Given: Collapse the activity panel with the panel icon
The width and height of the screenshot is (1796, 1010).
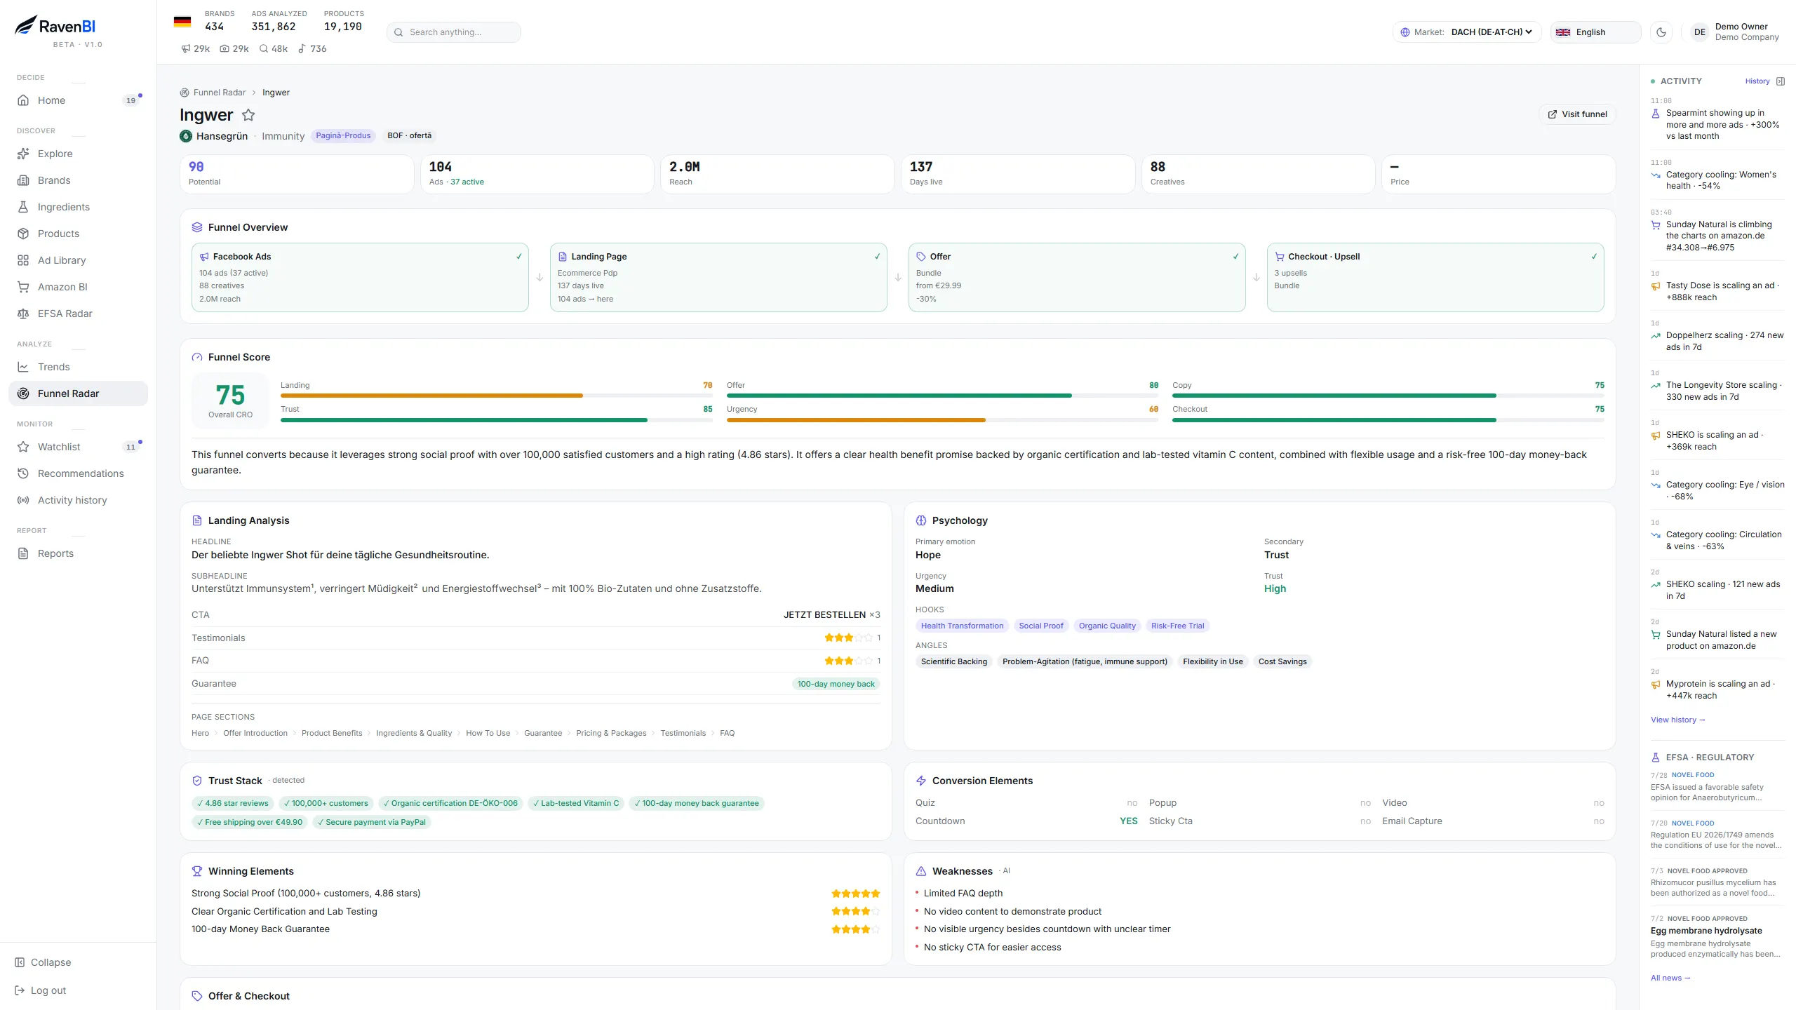Looking at the screenshot, I should pyautogui.click(x=1781, y=81).
